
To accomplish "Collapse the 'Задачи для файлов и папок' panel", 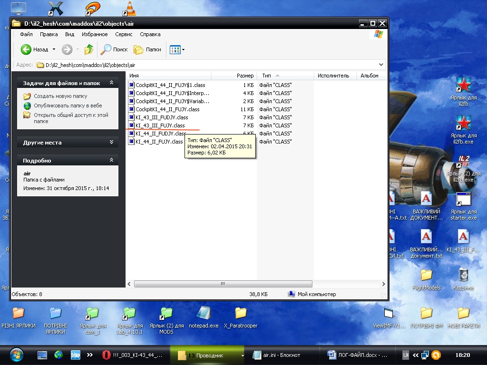I will [x=111, y=83].
